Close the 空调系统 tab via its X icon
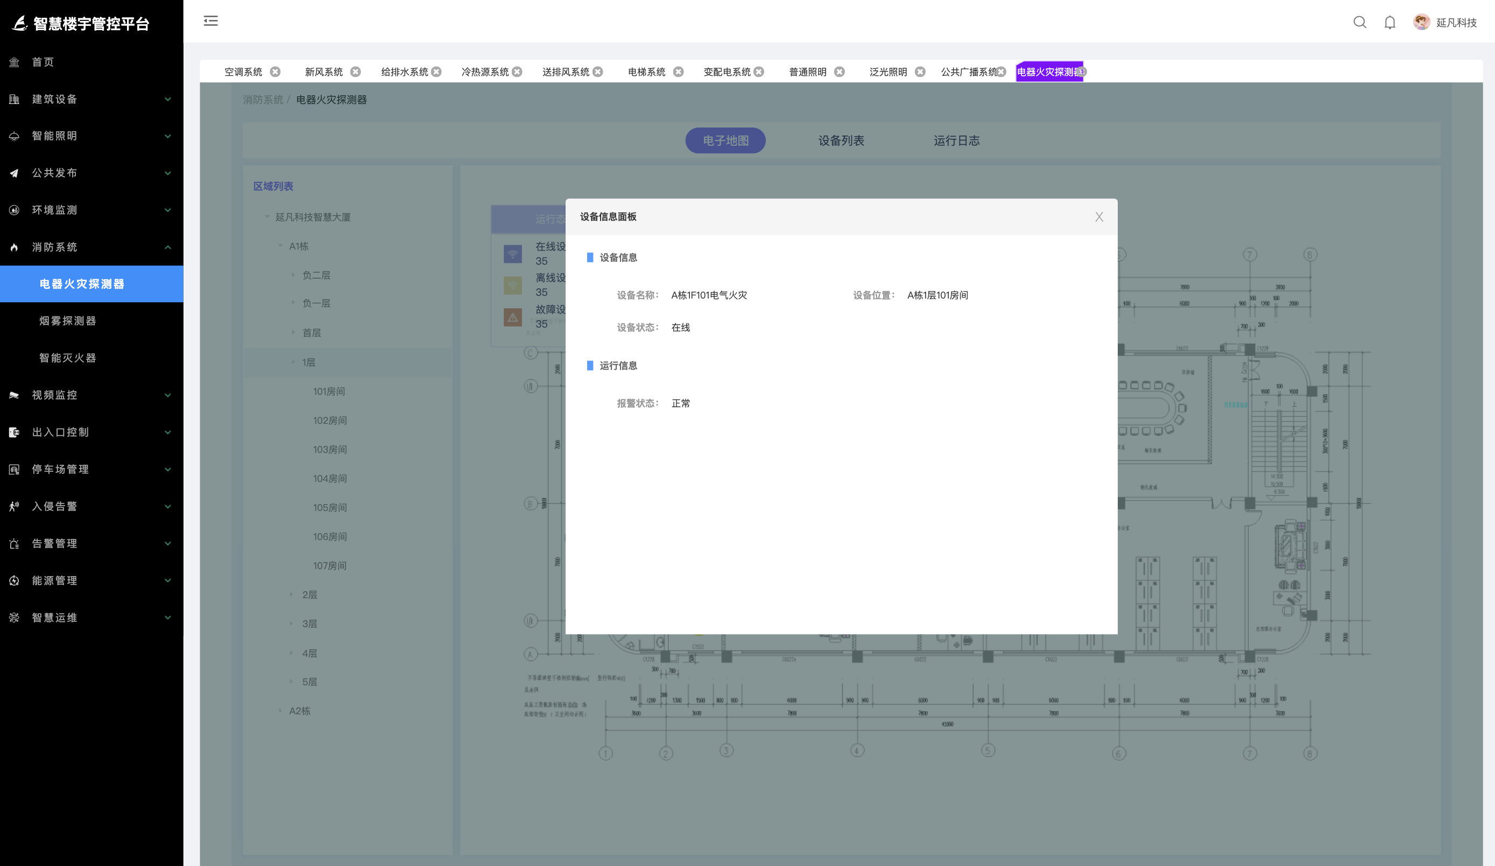 click(x=276, y=72)
